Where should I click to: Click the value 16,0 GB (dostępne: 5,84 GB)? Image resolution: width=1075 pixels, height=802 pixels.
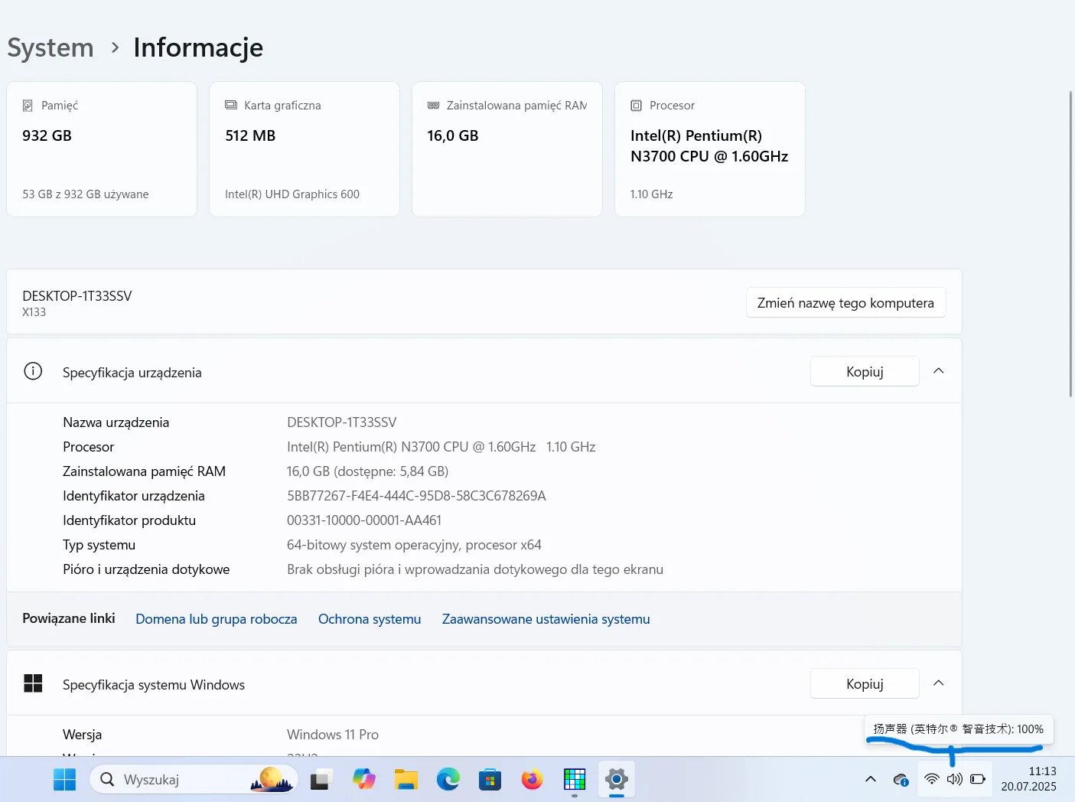[368, 471]
